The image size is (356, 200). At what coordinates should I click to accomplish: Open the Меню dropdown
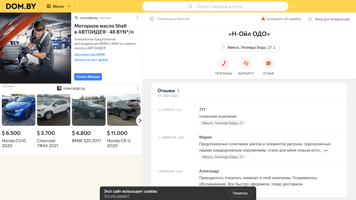[x=58, y=6]
